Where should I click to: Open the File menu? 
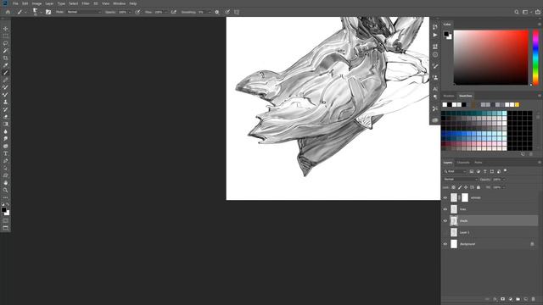15,3
